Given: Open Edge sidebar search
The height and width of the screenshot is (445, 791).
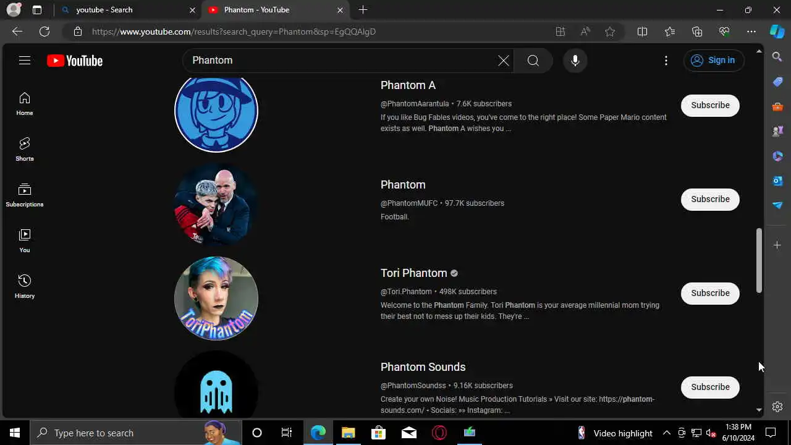Looking at the screenshot, I should tap(777, 57).
